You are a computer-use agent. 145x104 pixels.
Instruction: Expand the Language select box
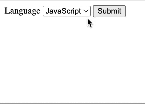67,11
